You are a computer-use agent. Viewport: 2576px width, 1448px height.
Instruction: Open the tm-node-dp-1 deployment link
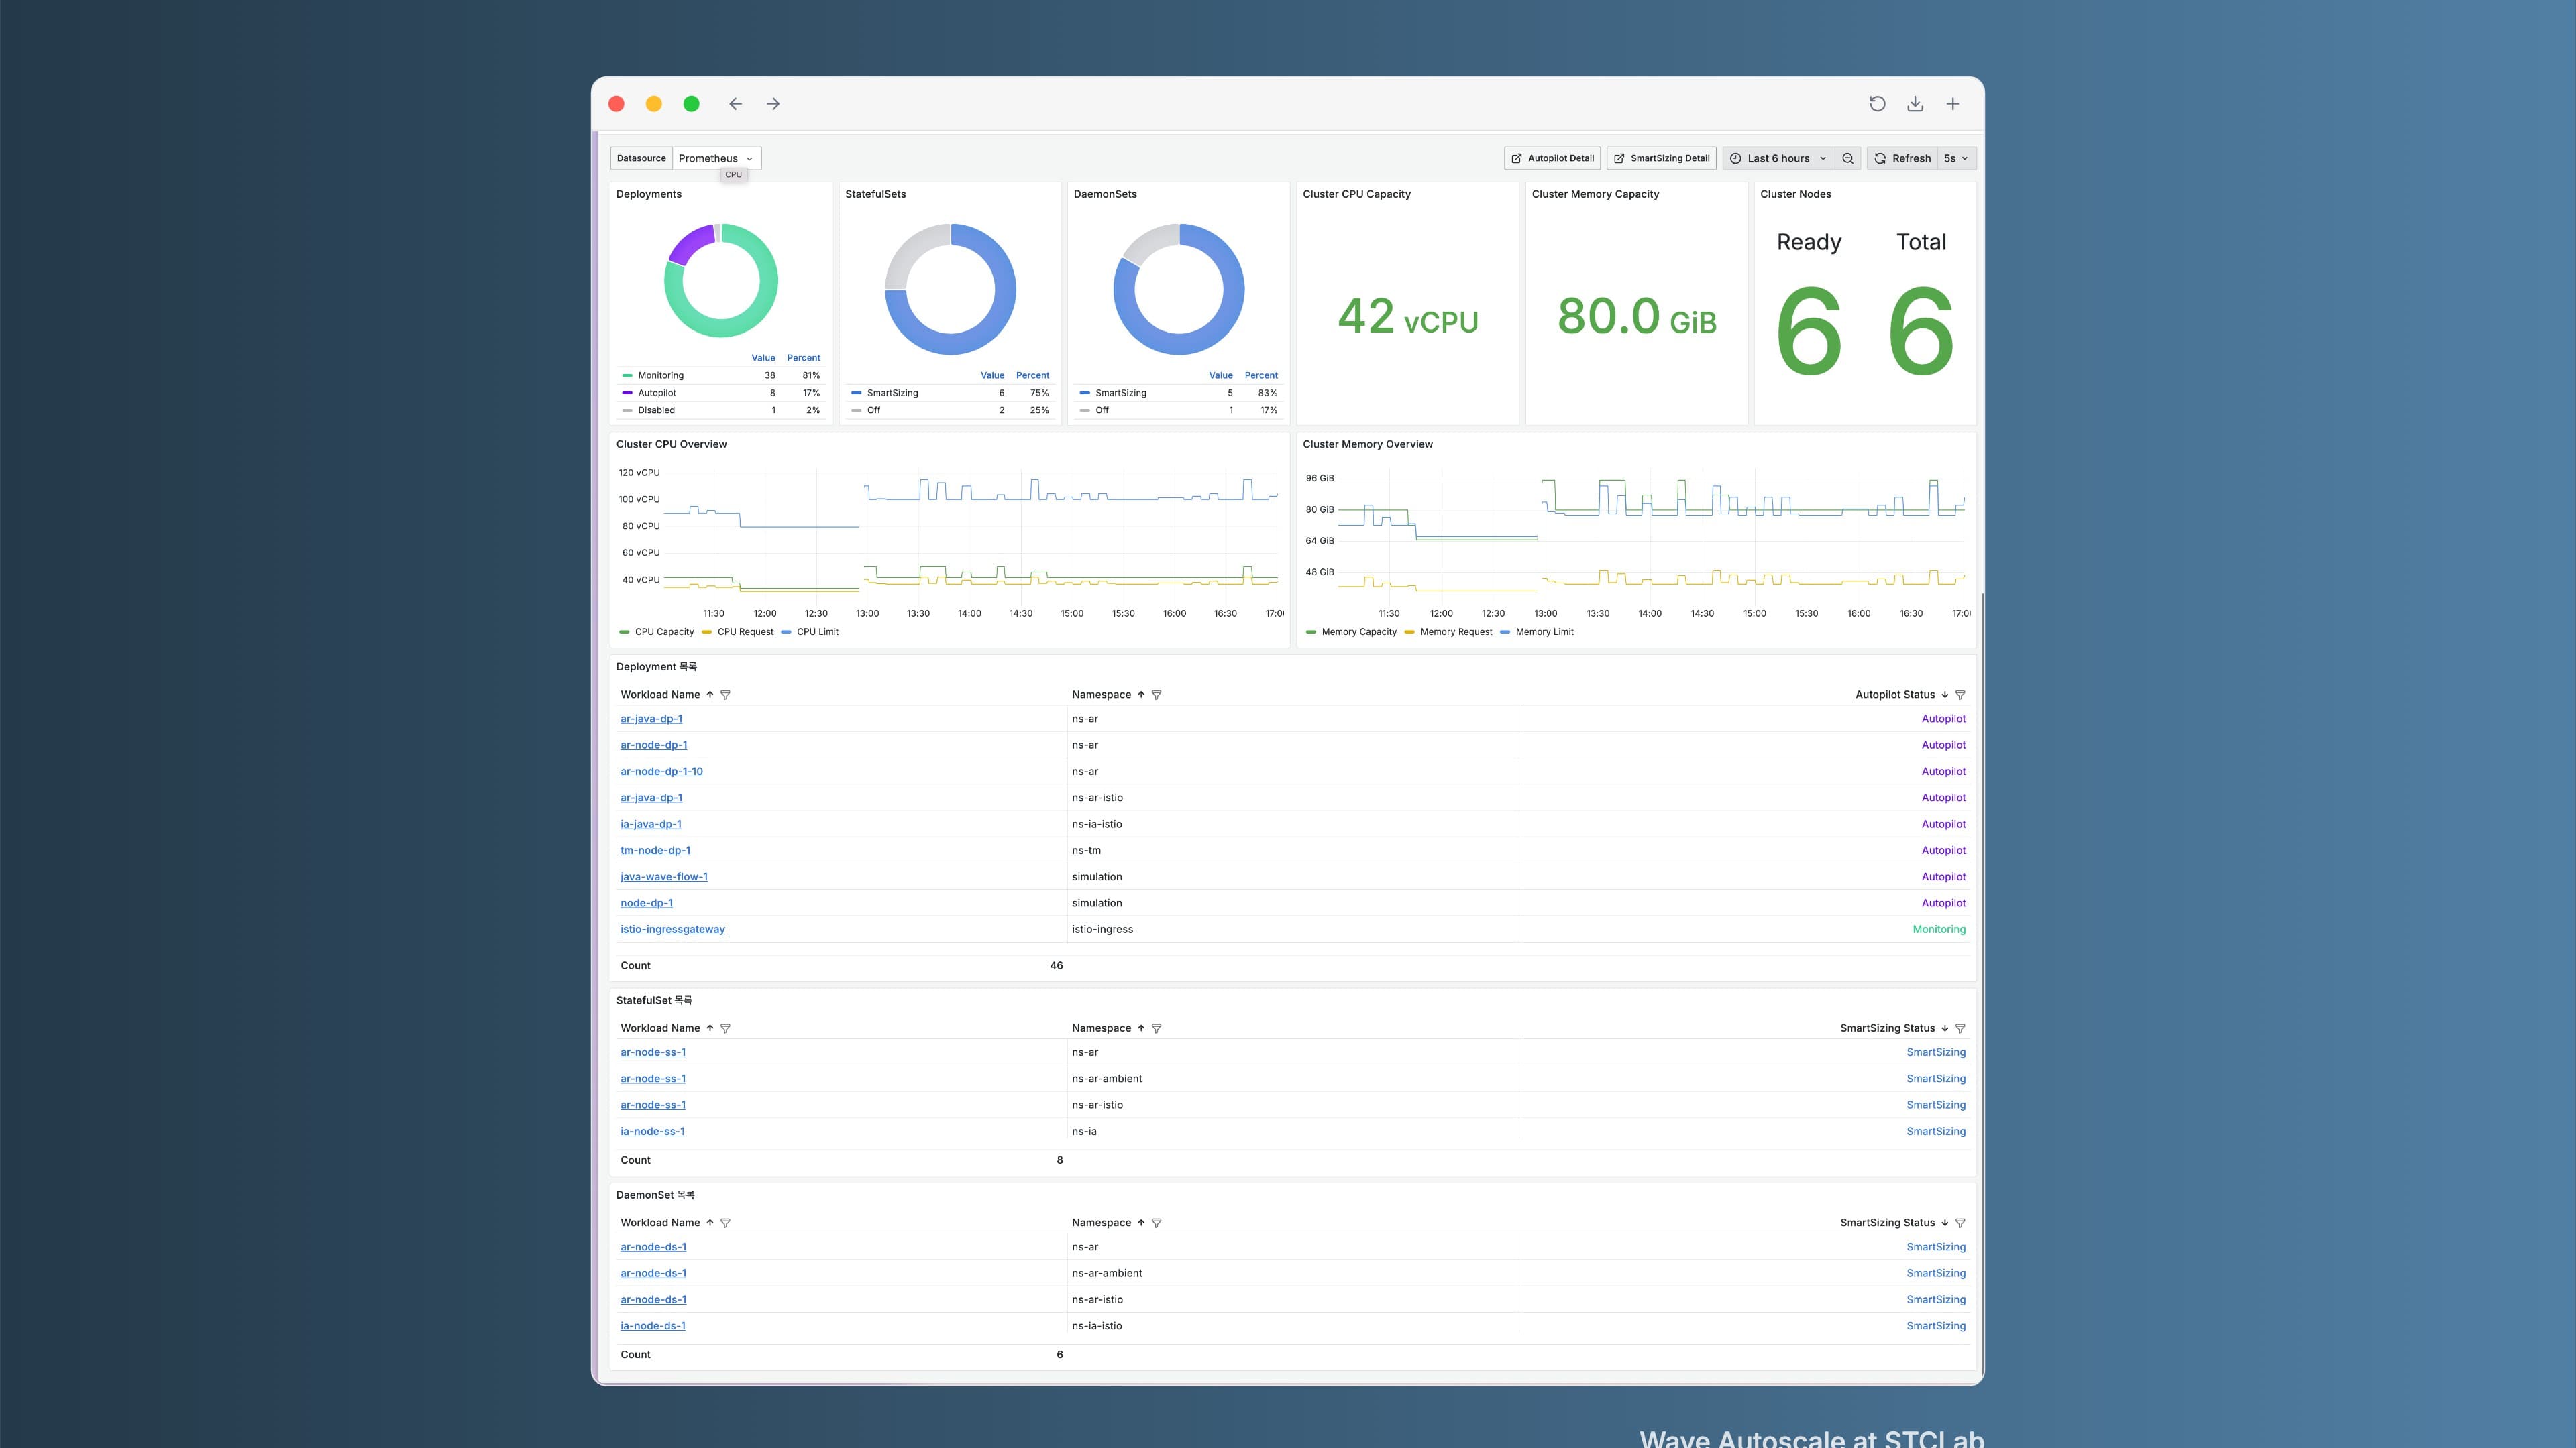[655, 851]
